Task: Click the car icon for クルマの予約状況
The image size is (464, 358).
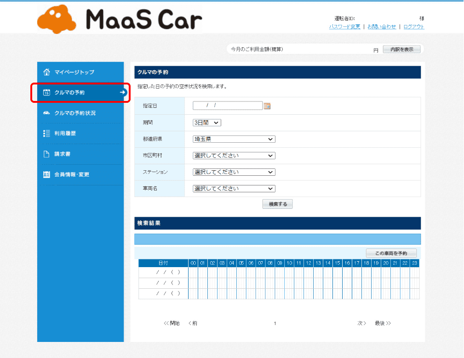Action: click(46, 113)
